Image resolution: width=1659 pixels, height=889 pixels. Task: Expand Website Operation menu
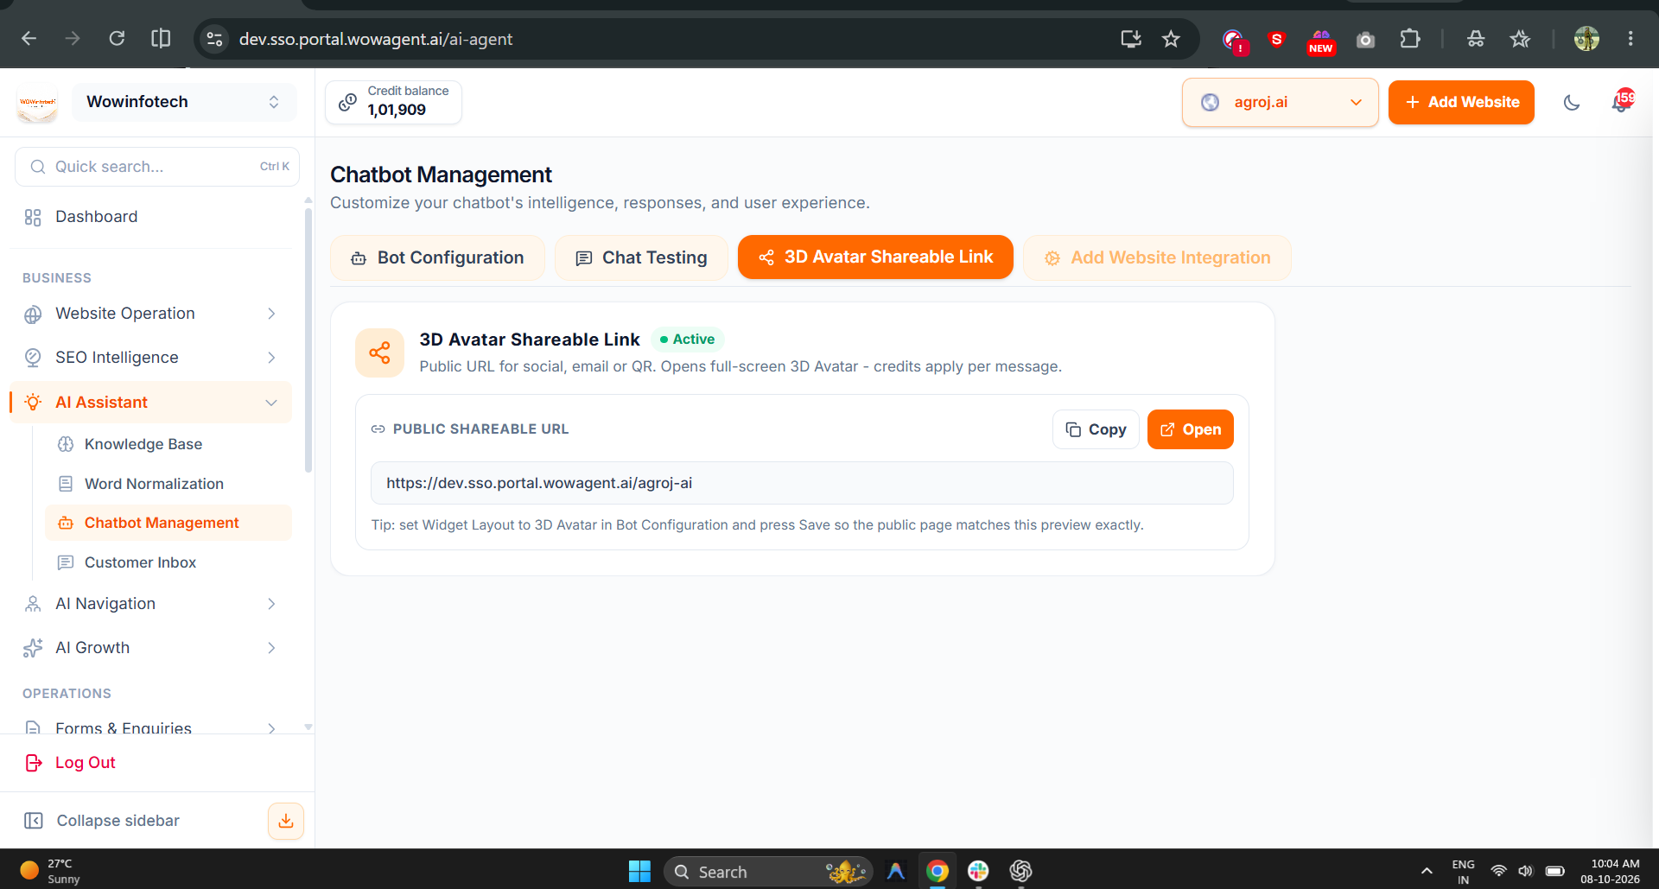[151, 314]
